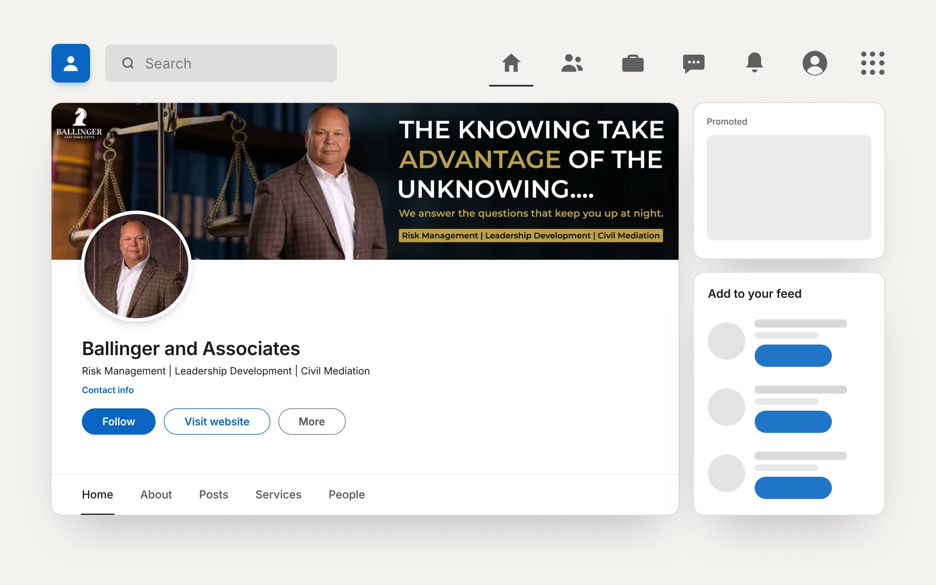The width and height of the screenshot is (936, 585).
Task: Open the Me account avatar icon
Action: (x=815, y=63)
